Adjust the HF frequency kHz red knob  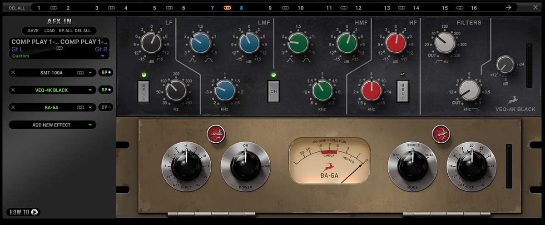point(371,90)
